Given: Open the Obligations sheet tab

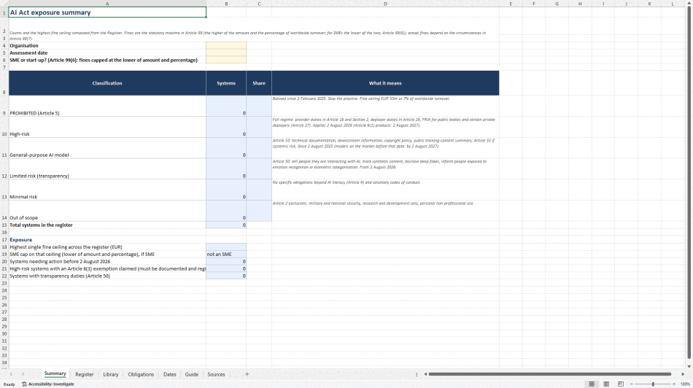Looking at the screenshot, I should [141, 374].
